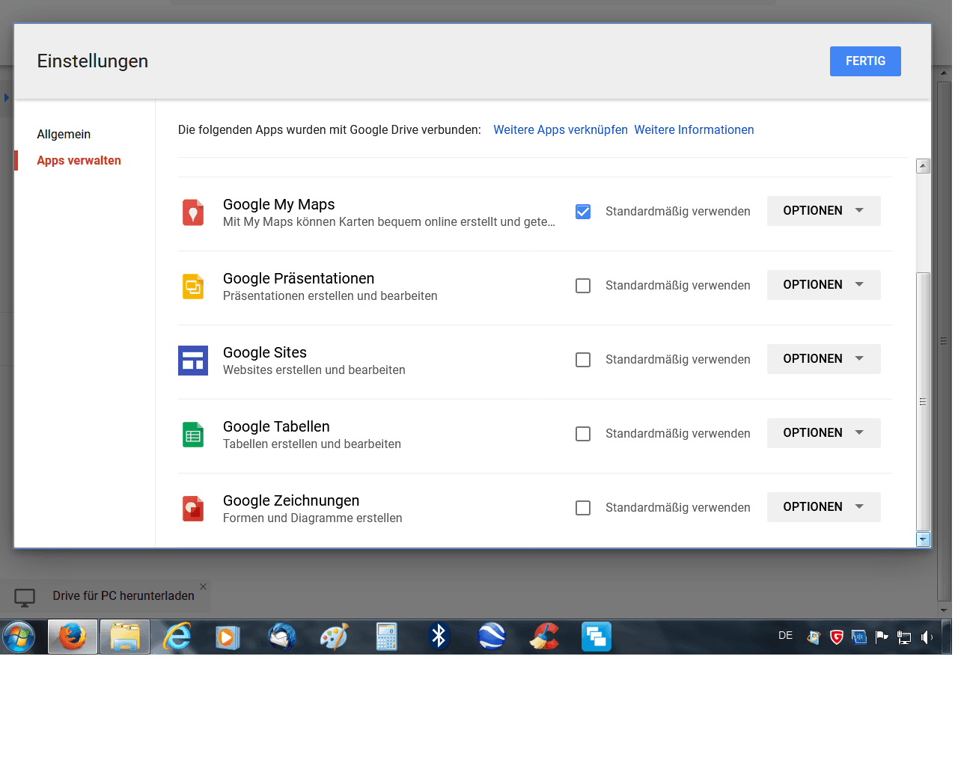Open the OPTIONEN dropdown for Google My Maps
The height and width of the screenshot is (766, 958).
tap(823, 211)
